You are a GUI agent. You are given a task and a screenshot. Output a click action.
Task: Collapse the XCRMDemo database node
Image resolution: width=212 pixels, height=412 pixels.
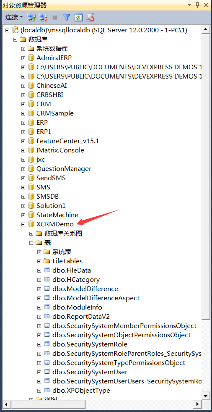[x=23, y=224]
